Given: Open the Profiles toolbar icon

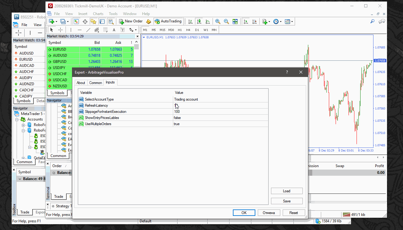Looking at the screenshot, I should [63, 21].
